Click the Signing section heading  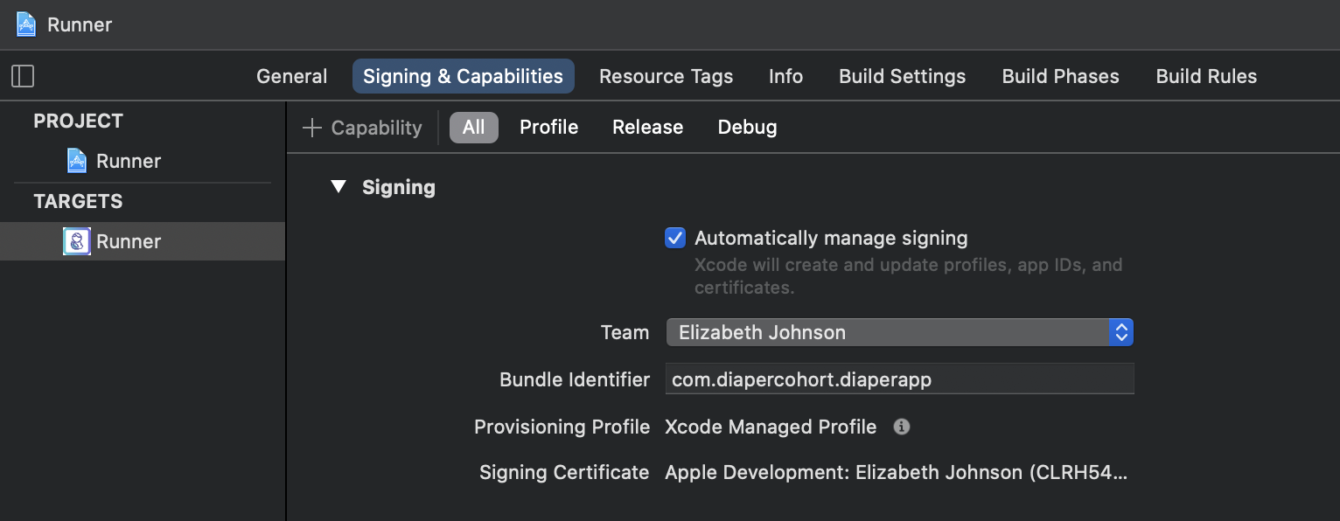coord(399,187)
